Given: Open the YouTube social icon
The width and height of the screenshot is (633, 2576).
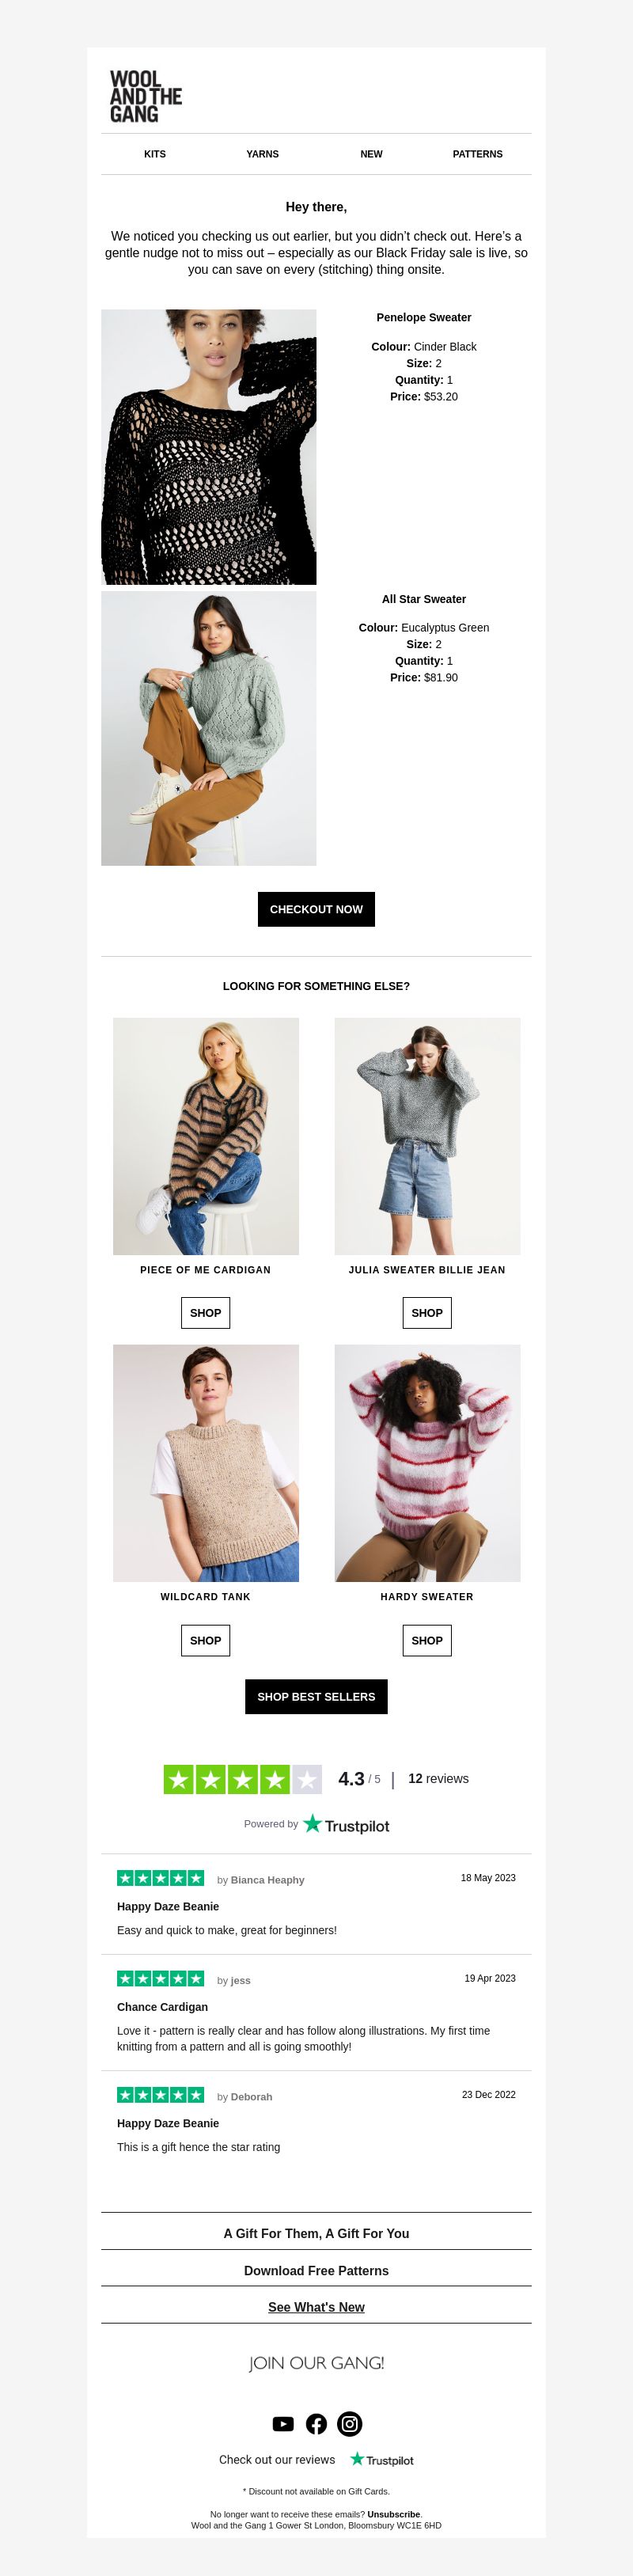Looking at the screenshot, I should tap(283, 2423).
